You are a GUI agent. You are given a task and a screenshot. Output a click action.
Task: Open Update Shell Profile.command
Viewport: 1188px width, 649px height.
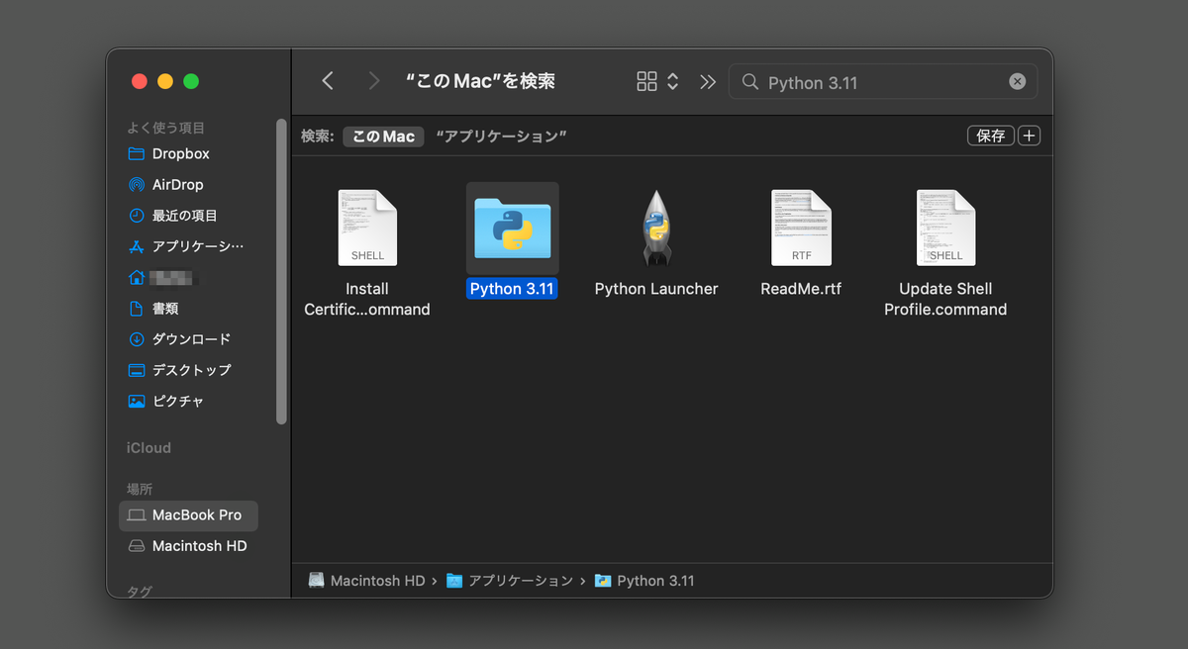(945, 228)
